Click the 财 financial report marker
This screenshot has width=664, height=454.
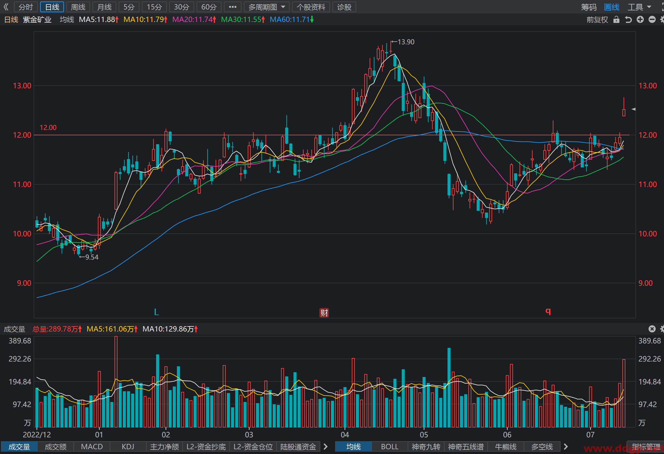point(324,312)
